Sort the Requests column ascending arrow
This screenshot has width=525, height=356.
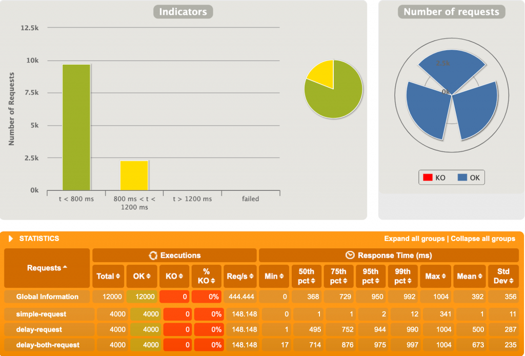(65, 268)
